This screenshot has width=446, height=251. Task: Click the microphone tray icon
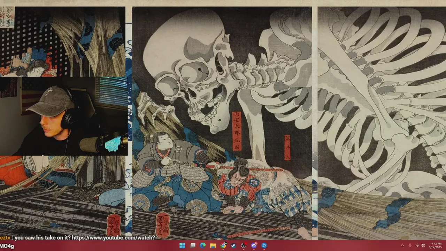click(x=410, y=245)
